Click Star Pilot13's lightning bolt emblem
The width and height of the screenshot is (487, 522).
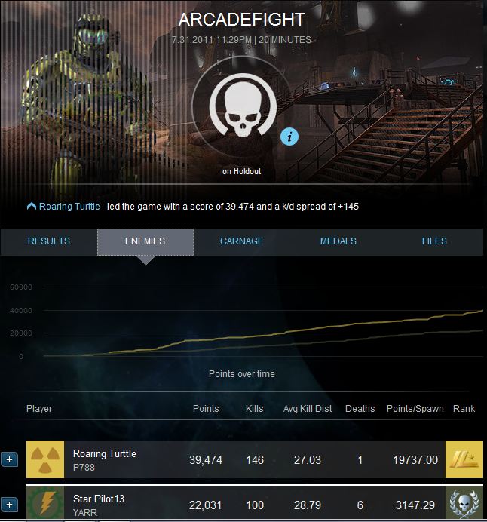[x=45, y=503]
